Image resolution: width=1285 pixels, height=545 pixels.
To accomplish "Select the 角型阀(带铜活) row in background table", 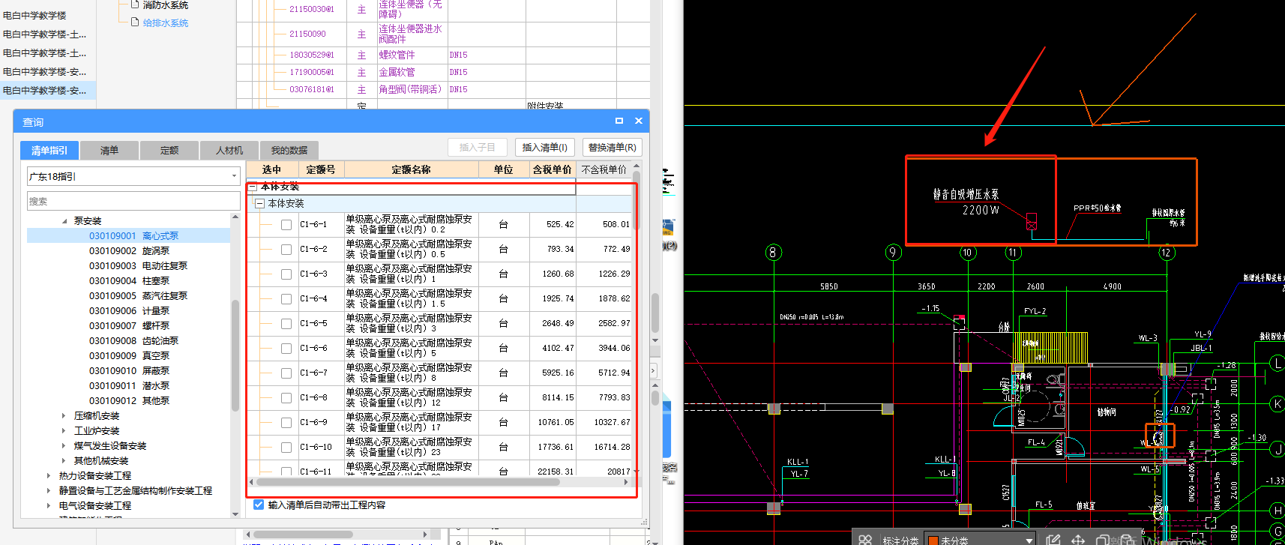I will pyautogui.click(x=443, y=90).
